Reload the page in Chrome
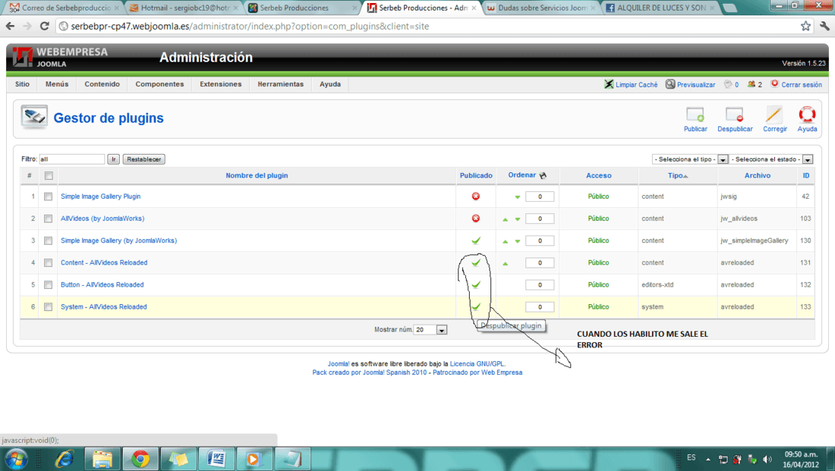835x471 pixels. click(45, 26)
